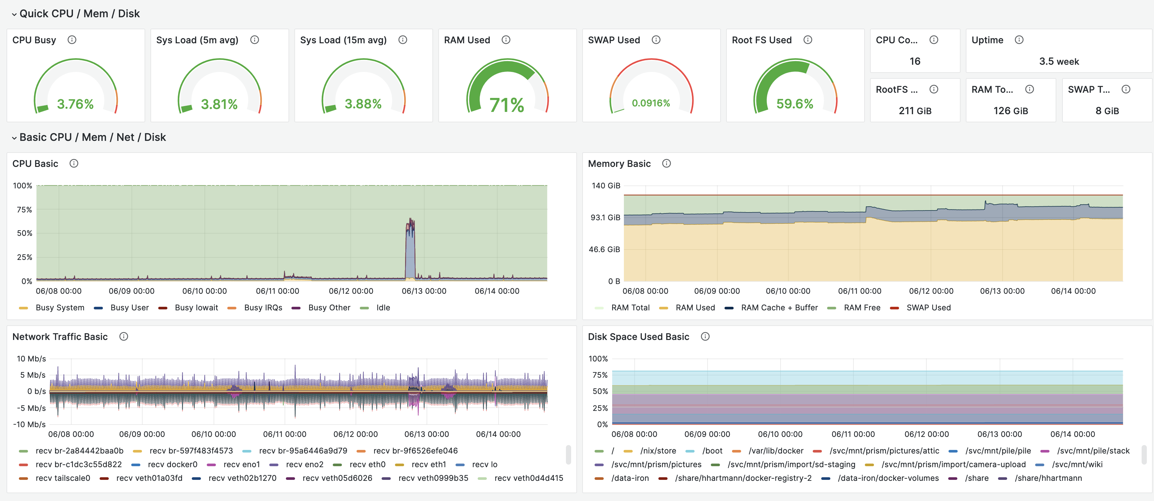
Task: Click the RAM Total info icon
Action: pos(1030,89)
